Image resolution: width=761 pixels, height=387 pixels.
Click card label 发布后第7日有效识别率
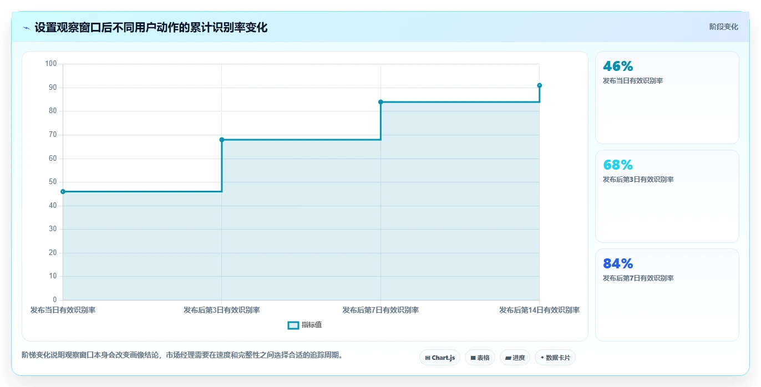(x=638, y=278)
